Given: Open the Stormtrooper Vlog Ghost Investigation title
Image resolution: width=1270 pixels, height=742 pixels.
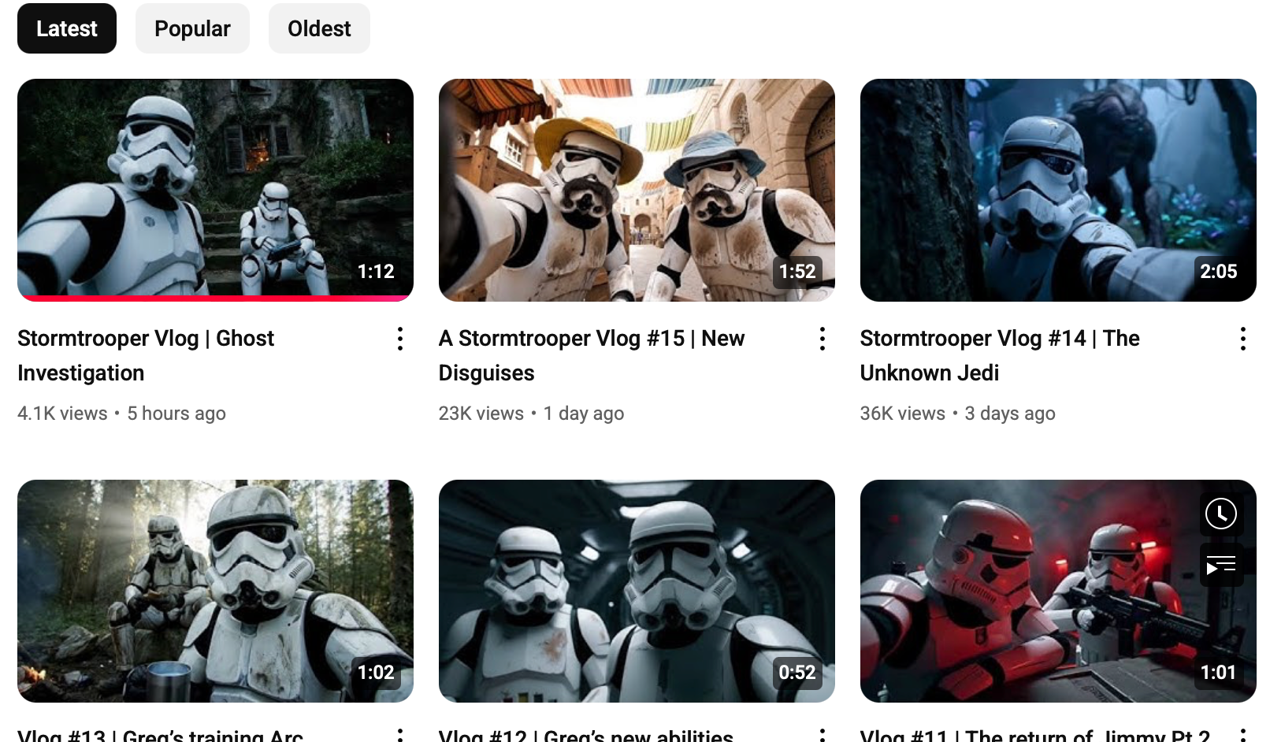Looking at the screenshot, I should [x=146, y=355].
